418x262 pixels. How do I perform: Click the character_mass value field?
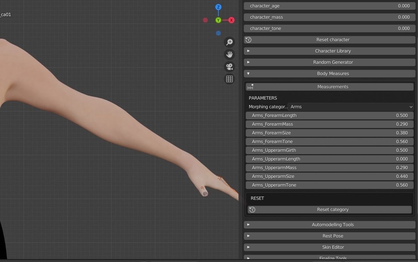330,17
